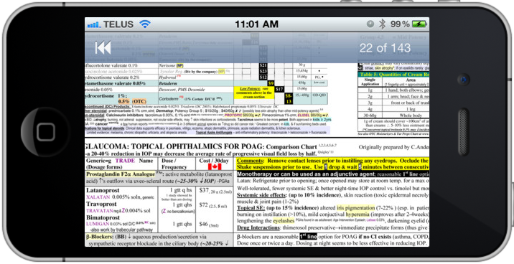This screenshot has width=514, height=264.
Task: Tap the front-facing camera lens
Action: click(x=464, y=80)
